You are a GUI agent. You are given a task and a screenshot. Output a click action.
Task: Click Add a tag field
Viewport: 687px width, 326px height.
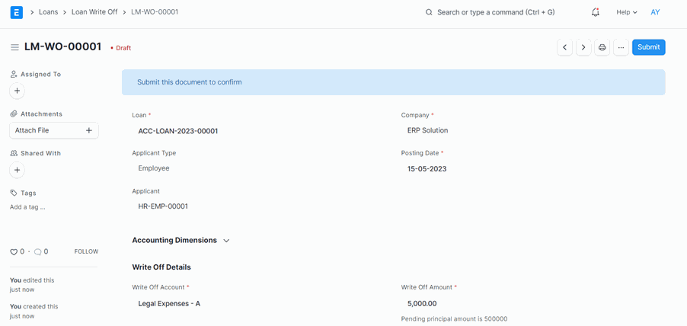[27, 207]
